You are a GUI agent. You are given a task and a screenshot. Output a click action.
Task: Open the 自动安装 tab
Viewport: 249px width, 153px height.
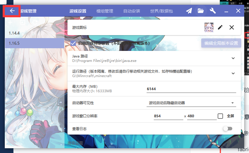coord(132,11)
